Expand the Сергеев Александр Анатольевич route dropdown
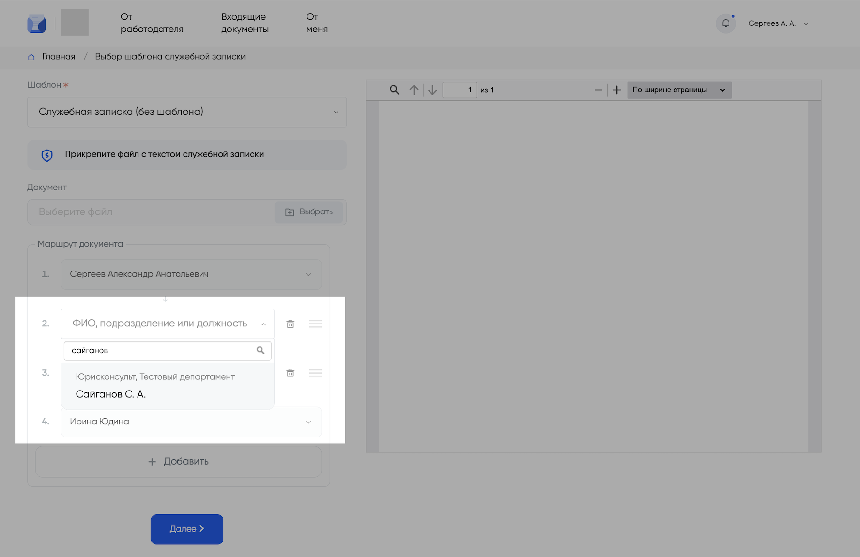Image resolution: width=860 pixels, height=557 pixels. 191,274
